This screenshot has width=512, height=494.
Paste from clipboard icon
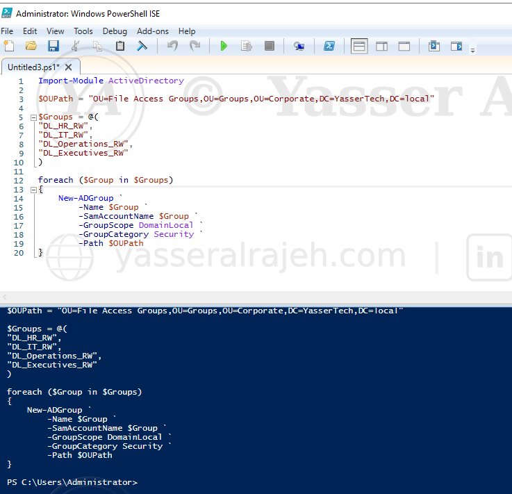[x=119, y=46]
